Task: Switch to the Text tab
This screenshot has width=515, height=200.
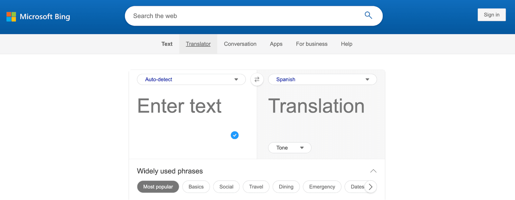Action: tap(167, 44)
